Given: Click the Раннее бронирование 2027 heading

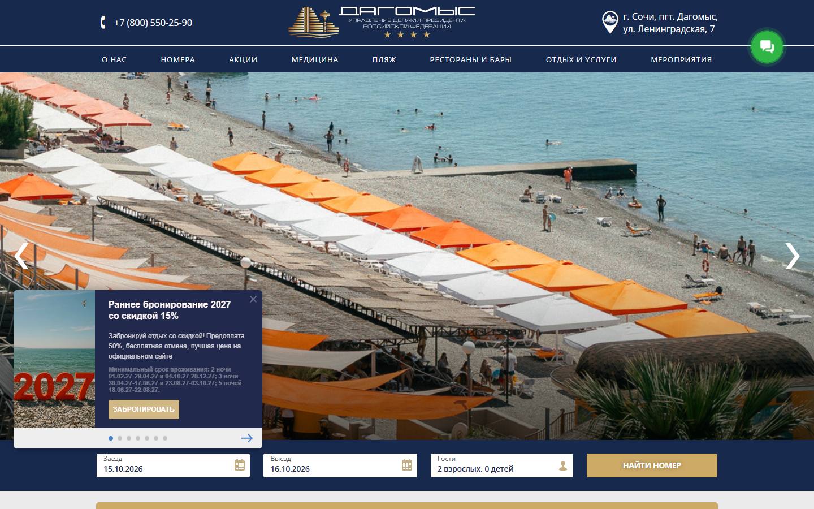Looking at the screenshot, I should (x=170, y=310).
